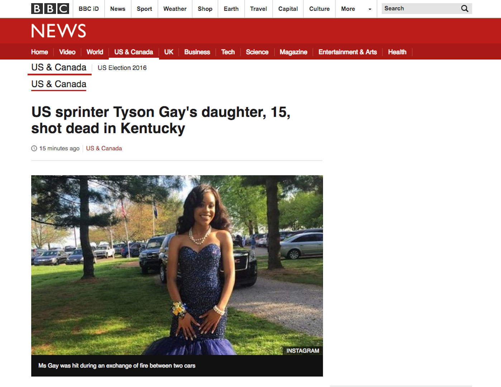Open the Earth section

pyautogui.click(x=231, y=9)
